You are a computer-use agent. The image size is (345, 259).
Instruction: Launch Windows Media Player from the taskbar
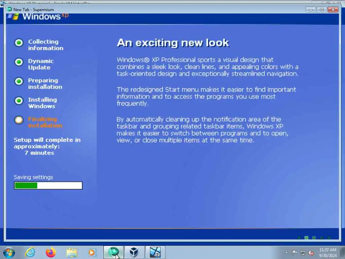92,252
